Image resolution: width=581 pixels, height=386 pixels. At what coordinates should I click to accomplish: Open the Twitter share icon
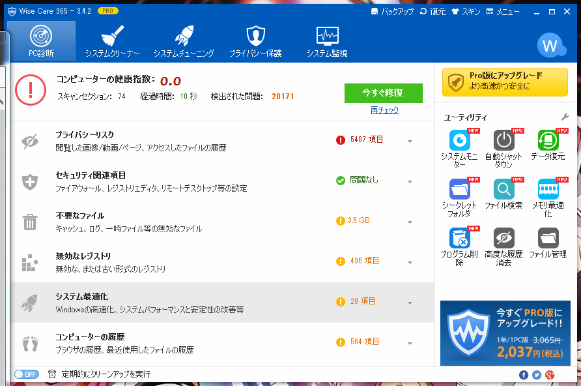[537, 375]
